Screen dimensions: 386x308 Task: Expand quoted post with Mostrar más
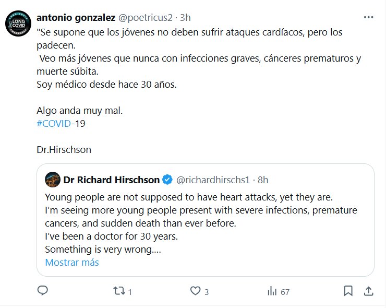click(x=72, y=263)
